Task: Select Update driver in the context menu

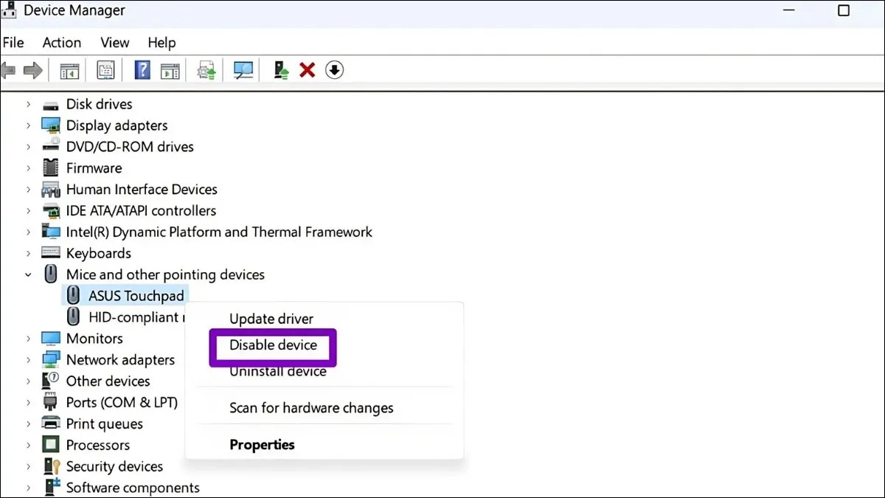Action: pyautogui.click(x=271, y=319)
